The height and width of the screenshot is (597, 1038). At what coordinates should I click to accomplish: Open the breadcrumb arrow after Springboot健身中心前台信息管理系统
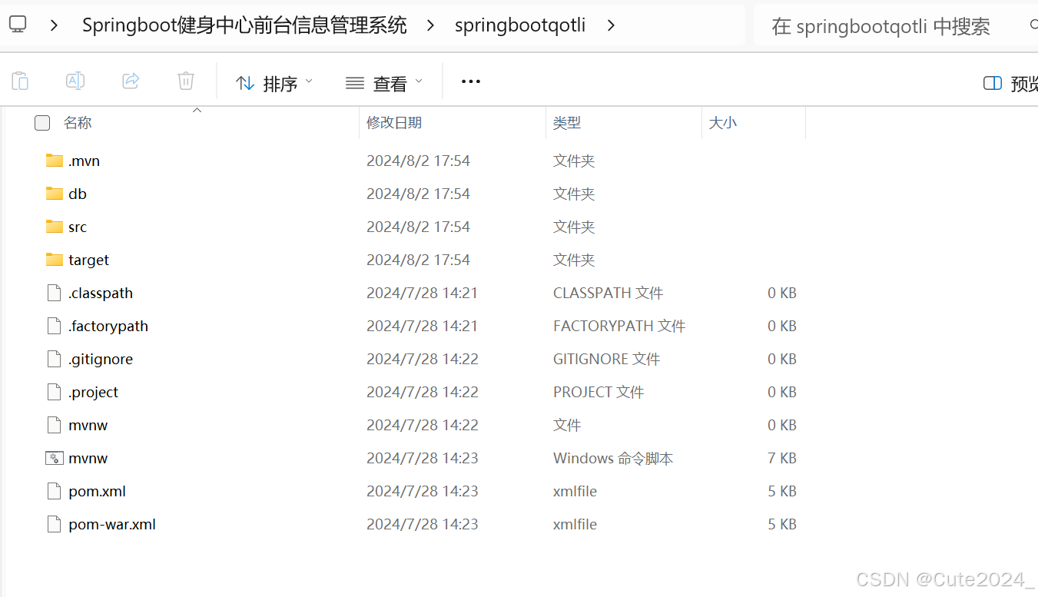point(430,25)
